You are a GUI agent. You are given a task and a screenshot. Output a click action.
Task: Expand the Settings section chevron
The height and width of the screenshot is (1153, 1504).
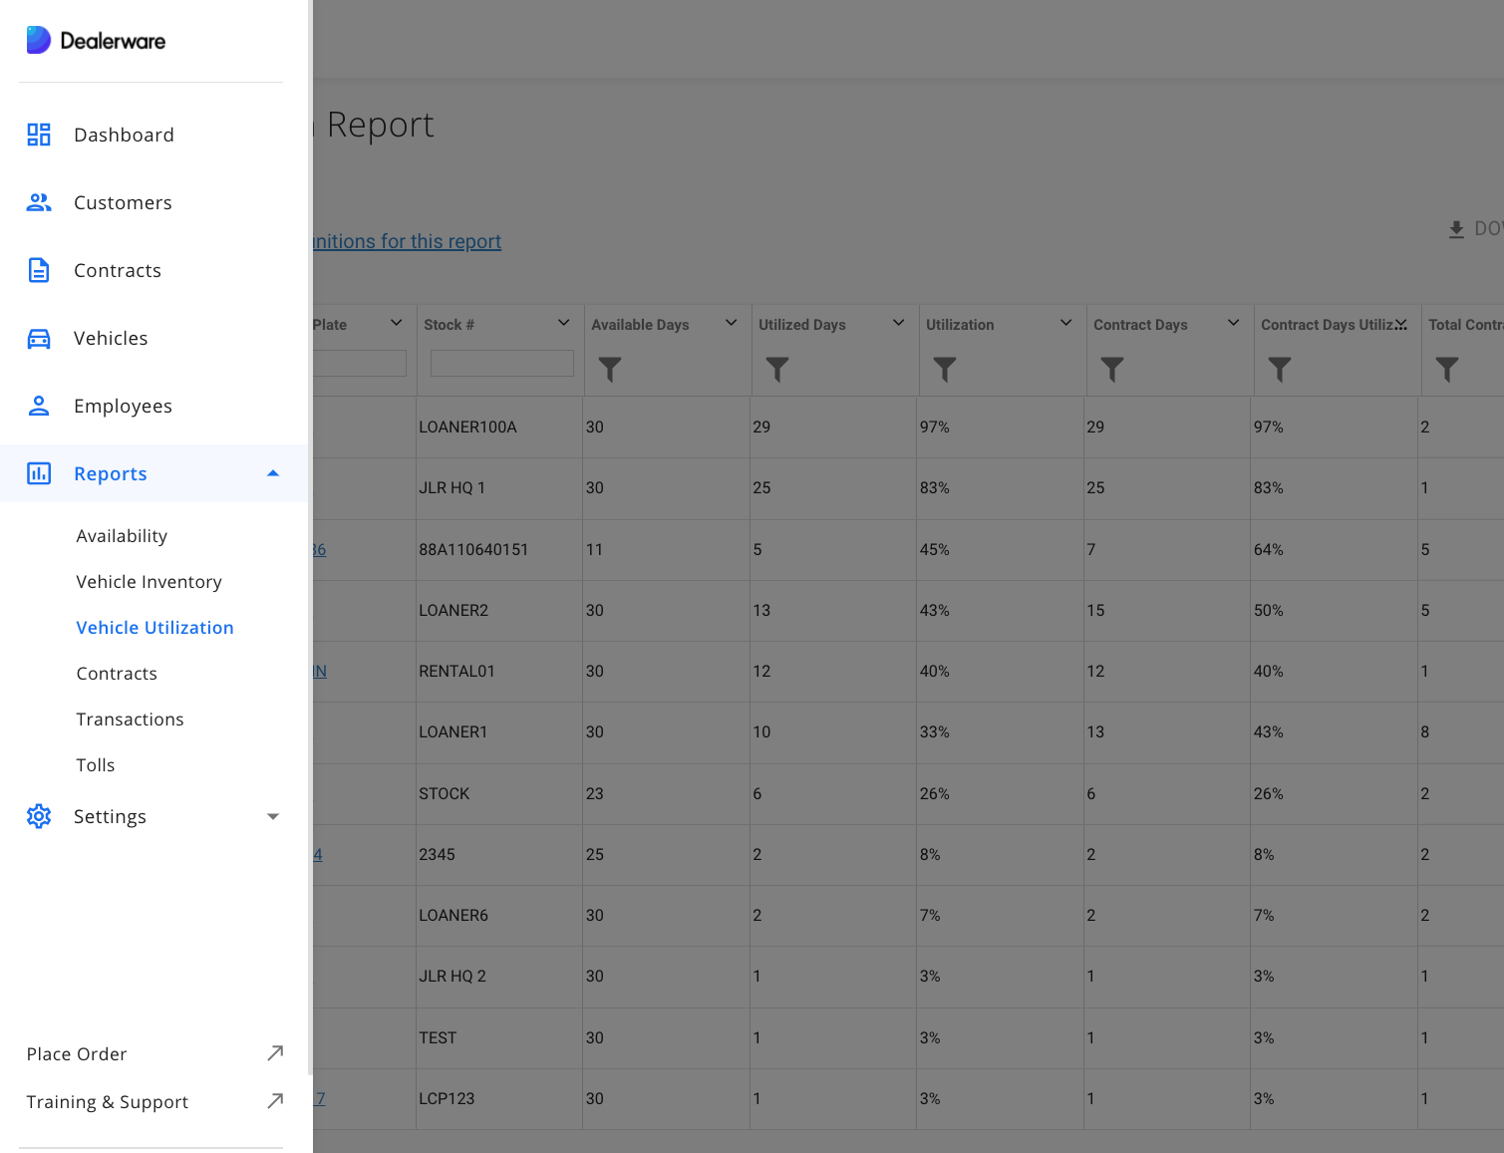273,816
